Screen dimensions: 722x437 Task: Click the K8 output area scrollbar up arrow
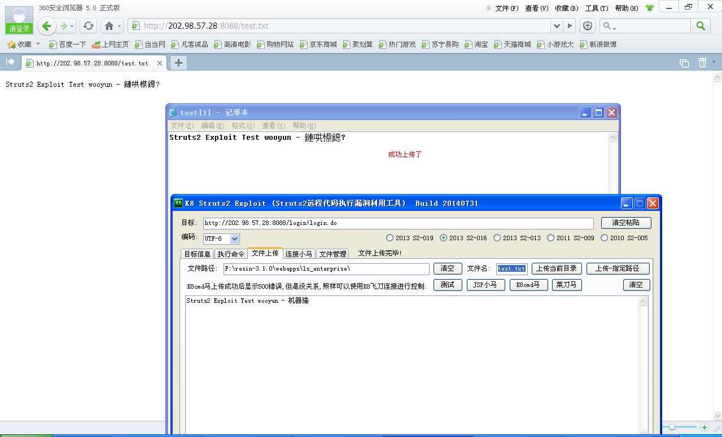pyautogui.click(x=642, y=302)
